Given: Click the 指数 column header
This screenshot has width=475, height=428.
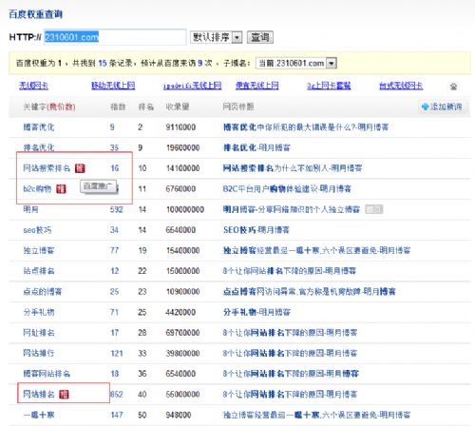Looking at the screenshot, I should tap(118, 107).
